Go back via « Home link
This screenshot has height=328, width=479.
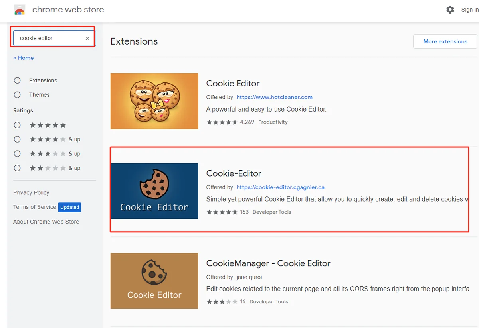(24, 58)
